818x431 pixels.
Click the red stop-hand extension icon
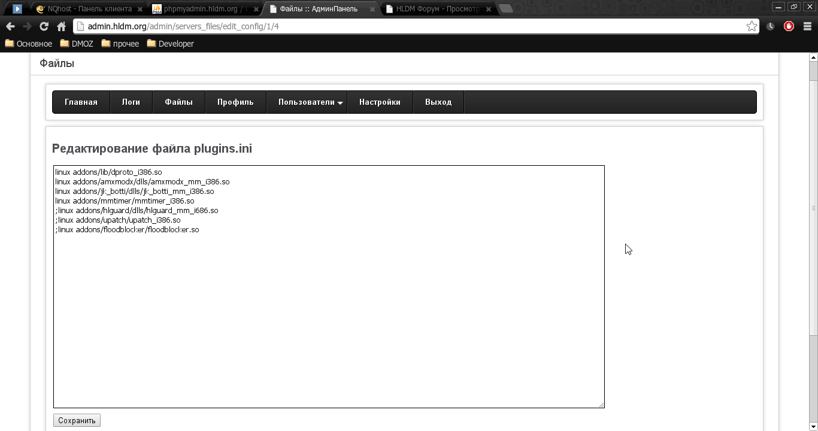tap(789, 26)
